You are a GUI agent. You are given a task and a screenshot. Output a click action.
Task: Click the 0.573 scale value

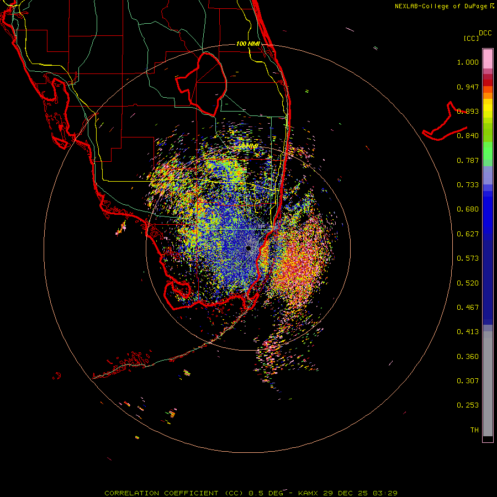[x=468, y=258]
